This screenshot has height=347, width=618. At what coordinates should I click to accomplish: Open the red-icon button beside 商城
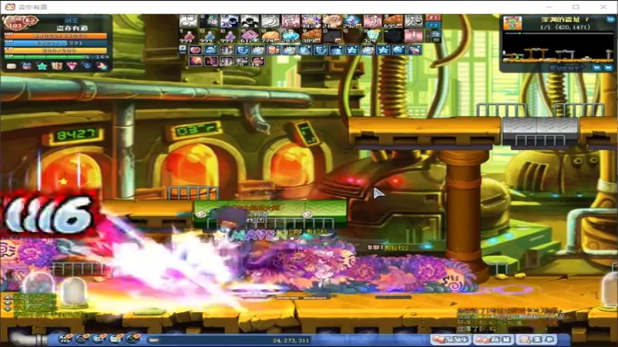(450, 339)
